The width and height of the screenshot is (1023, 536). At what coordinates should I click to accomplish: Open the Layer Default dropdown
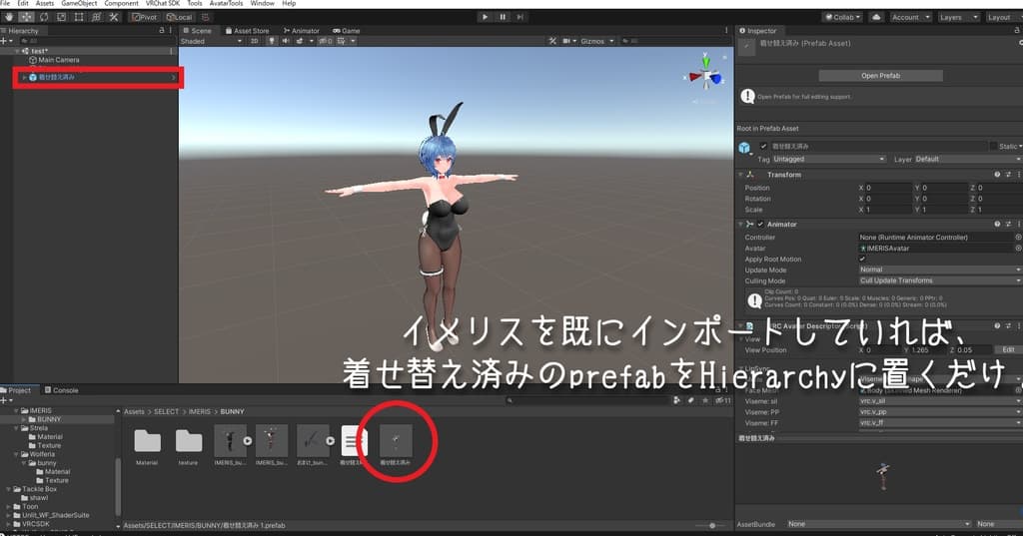tap(968, 159)
